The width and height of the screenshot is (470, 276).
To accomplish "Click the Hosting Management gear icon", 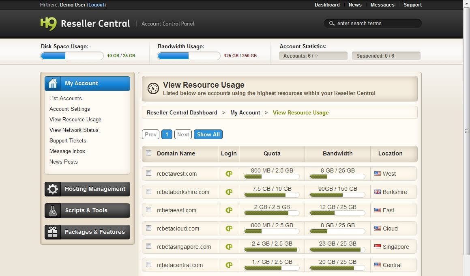I will tap(53, 189).
